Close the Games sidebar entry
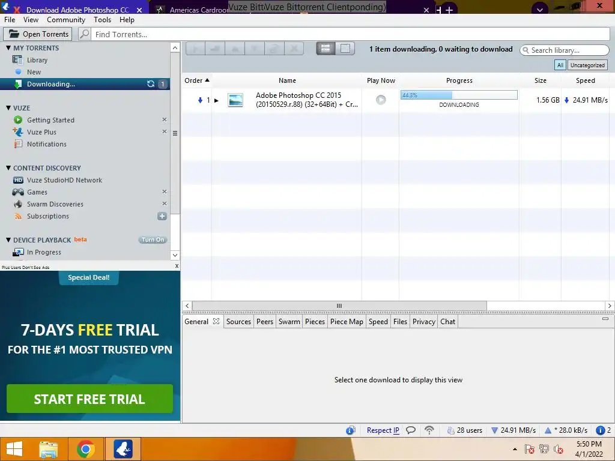This screenshot has height=461, width=615. pyautogui.click(x=165, y=191)
